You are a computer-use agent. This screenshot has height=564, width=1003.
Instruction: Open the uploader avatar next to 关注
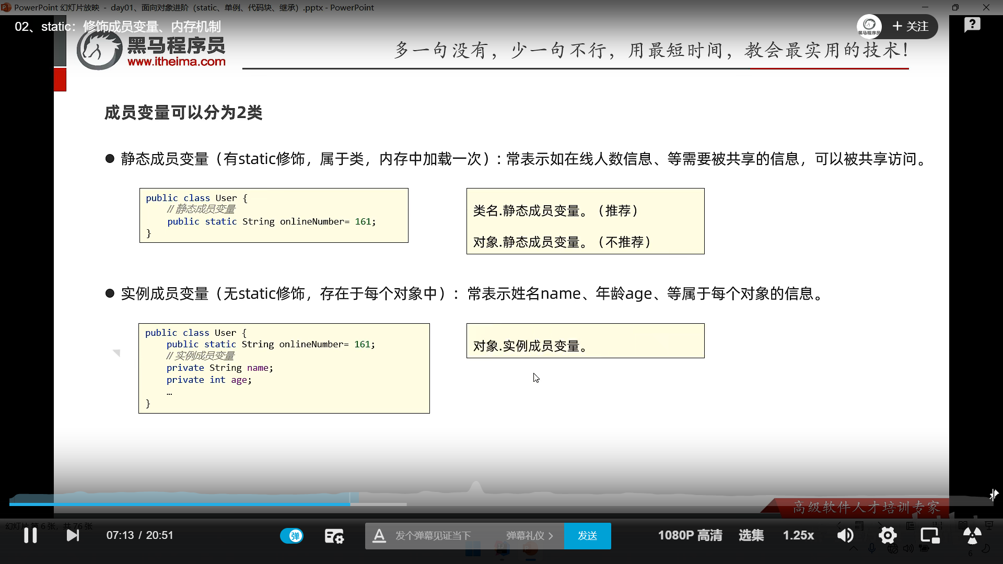pyautogui.click(x=869, y=26)
